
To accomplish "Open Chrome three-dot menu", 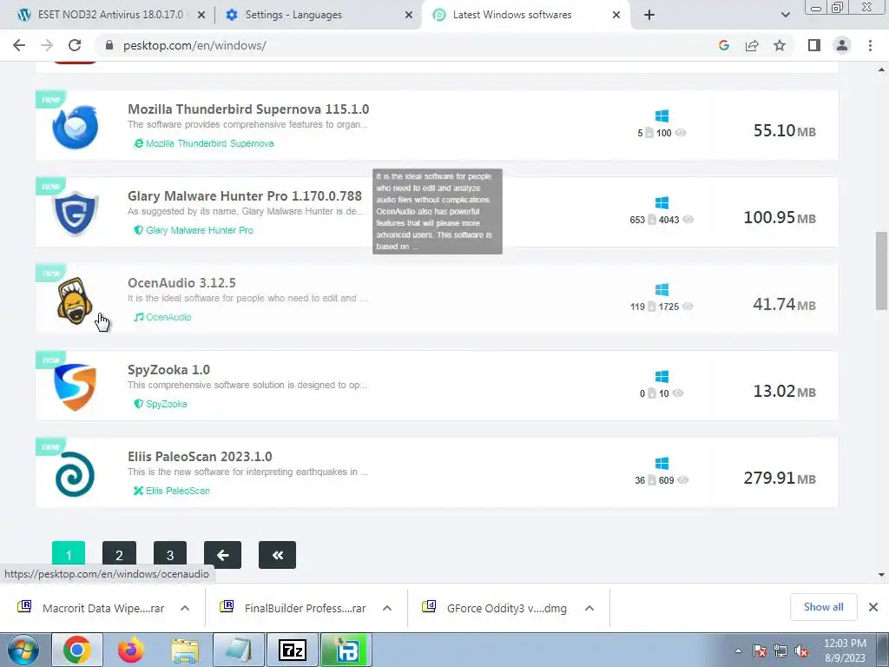I will (x=870, y=45).
